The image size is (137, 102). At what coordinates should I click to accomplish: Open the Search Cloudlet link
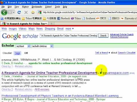(126, 53)
